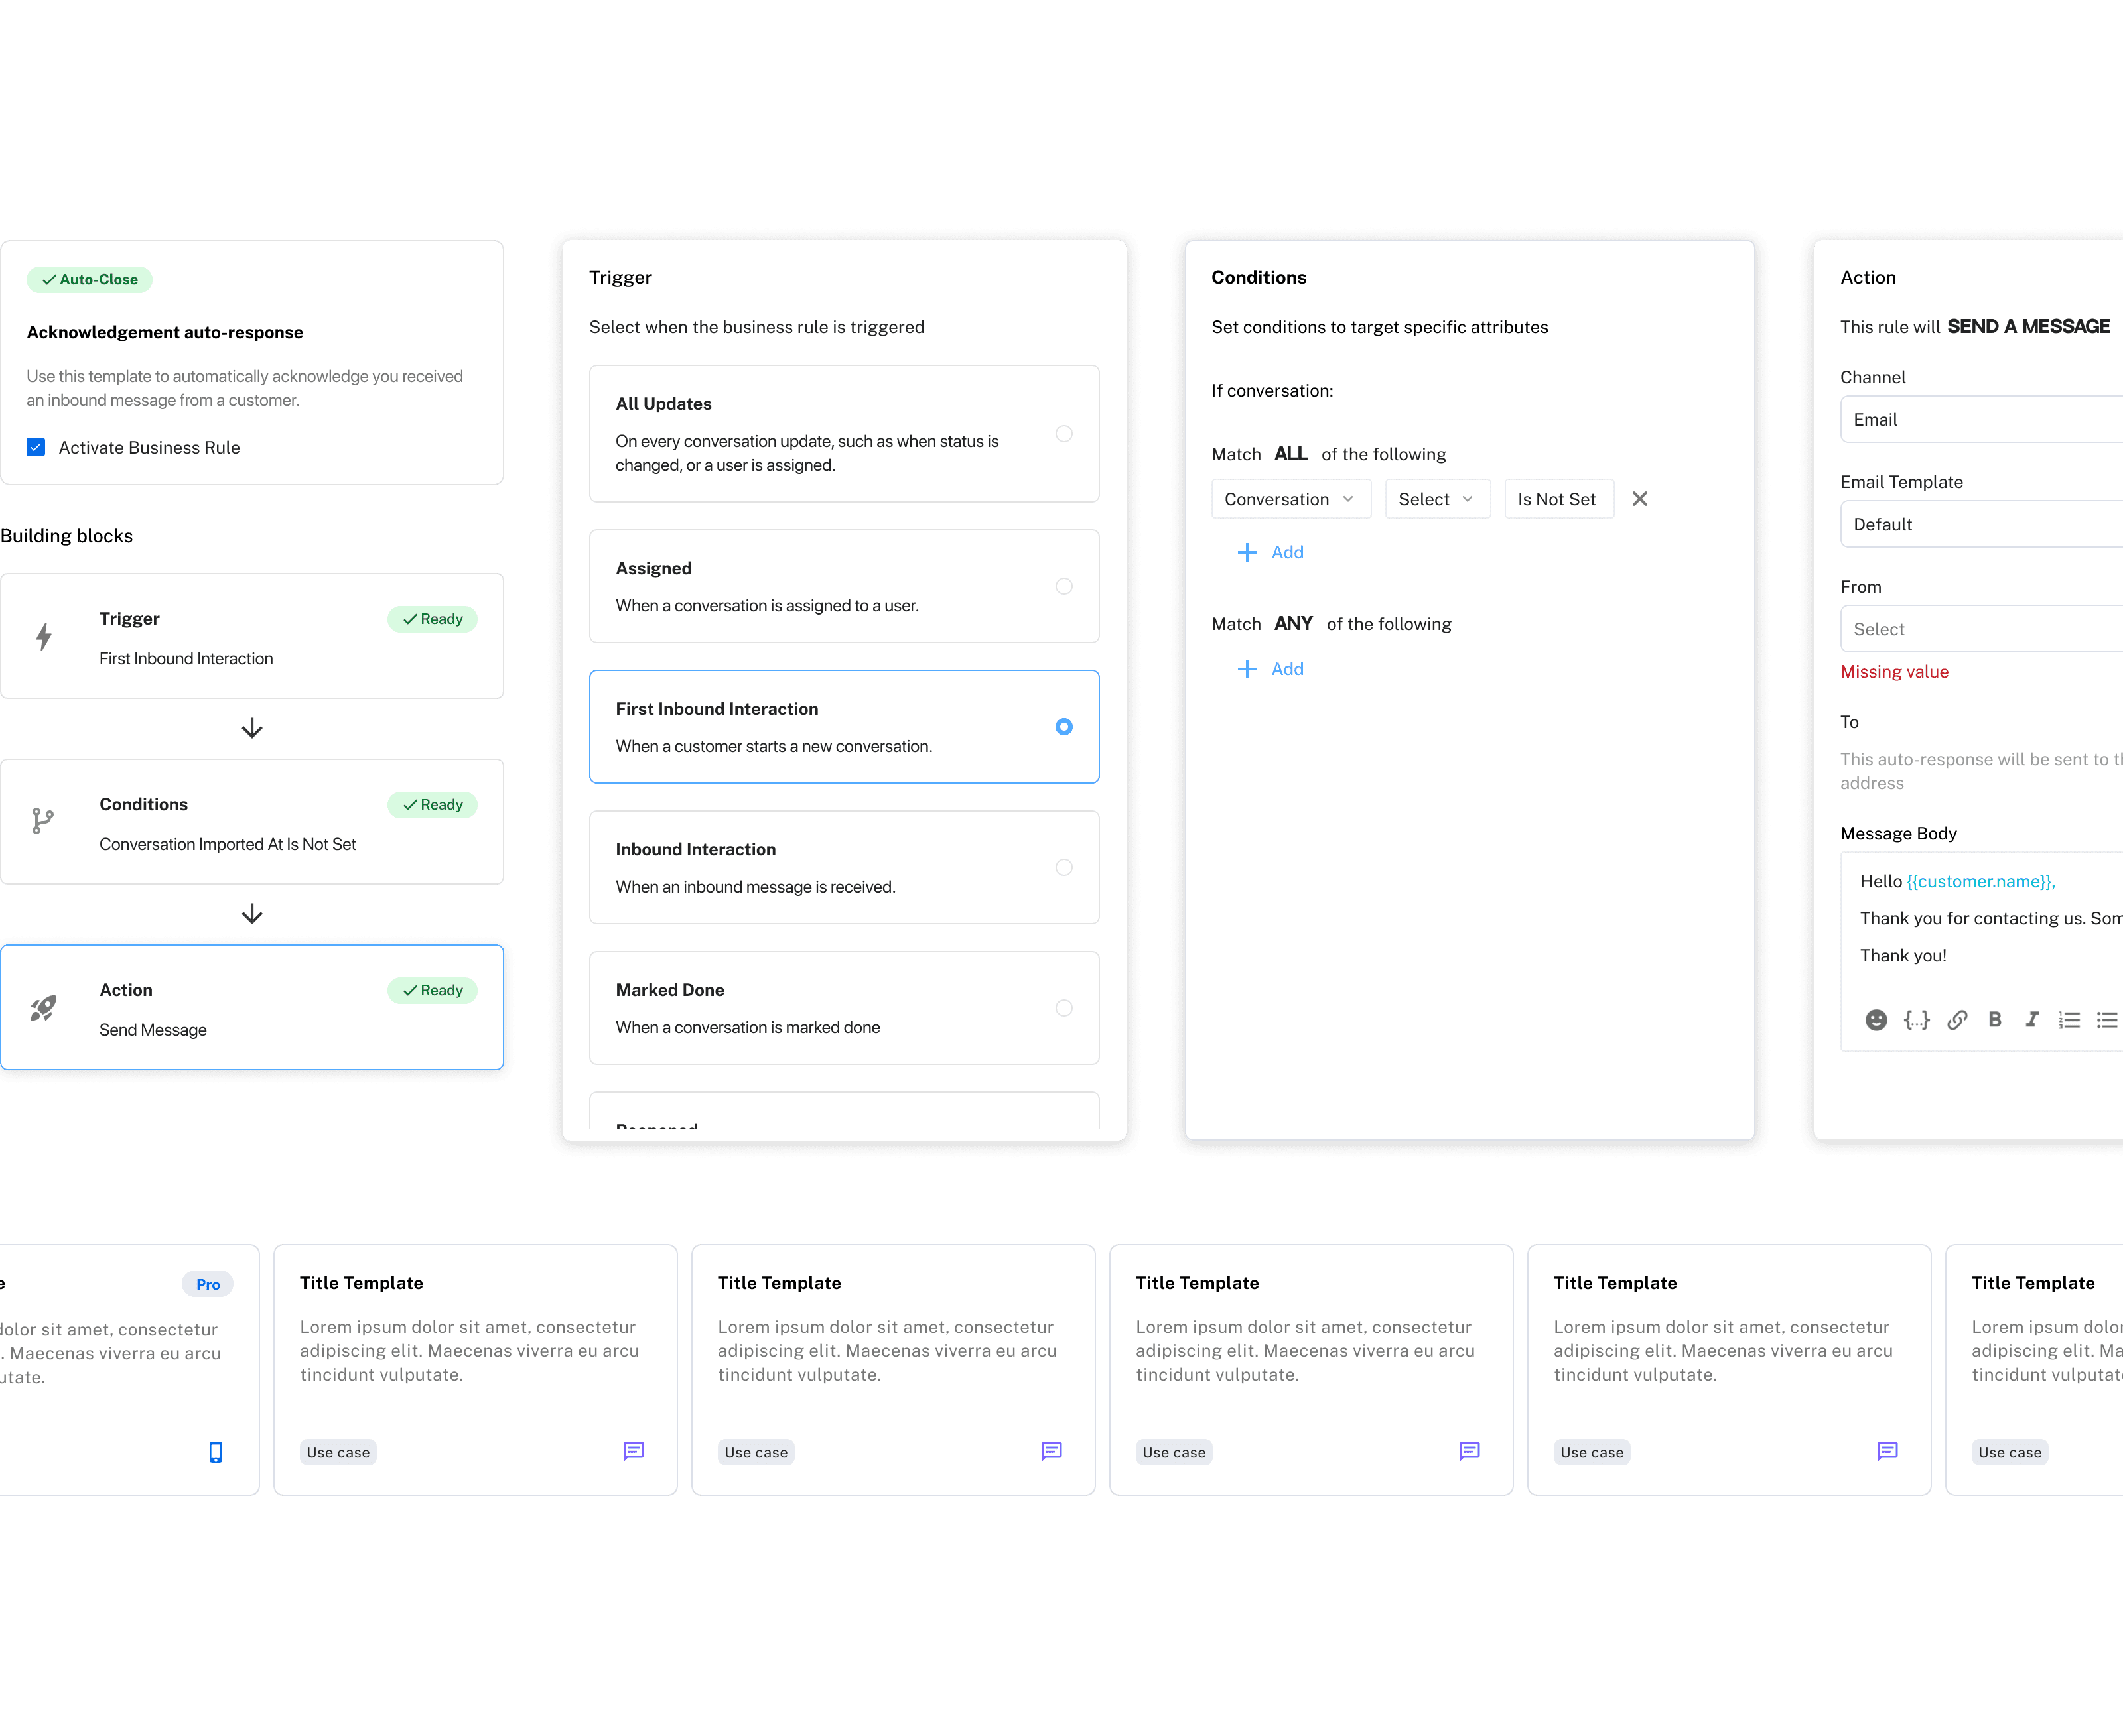Click lightning bolt icon on Trigger block
The image size is (2123, 1736).
click(43, 637)
